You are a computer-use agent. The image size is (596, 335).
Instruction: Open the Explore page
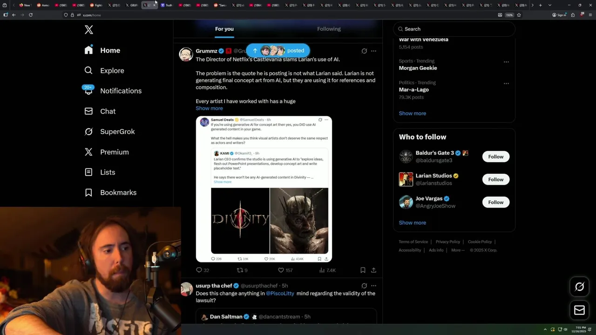click(104, 71)
